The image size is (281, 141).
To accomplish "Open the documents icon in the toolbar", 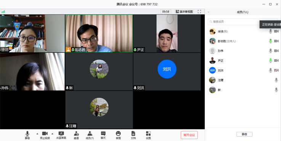I will (x=133, y=135).
